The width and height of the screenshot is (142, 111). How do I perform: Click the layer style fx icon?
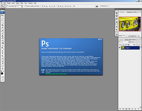tap(123, 109)
